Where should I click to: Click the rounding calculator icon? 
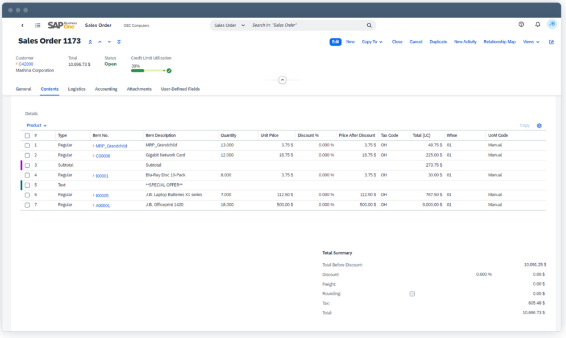click(412, 294)
